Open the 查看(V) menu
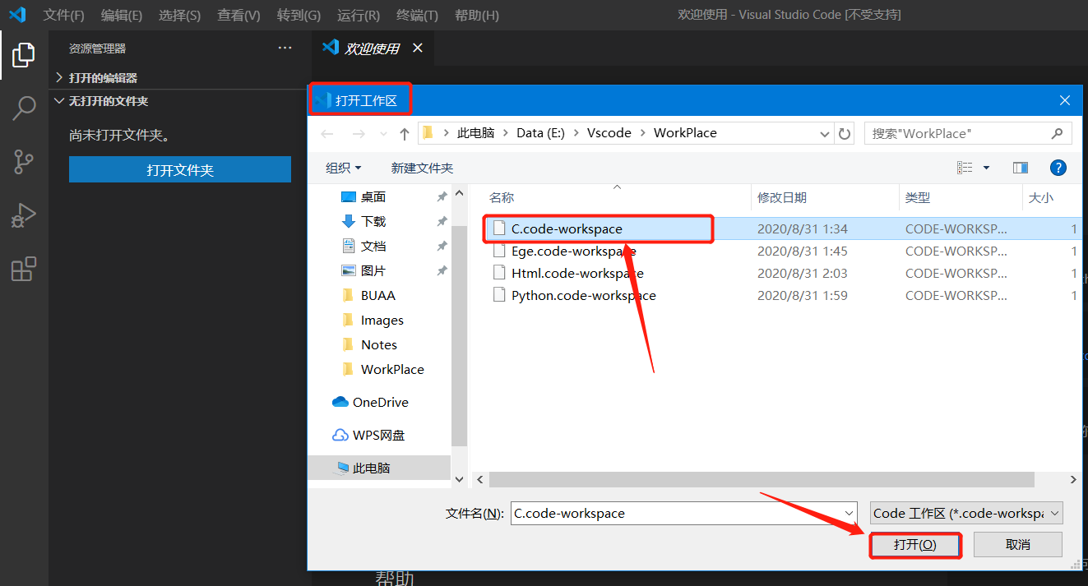 tap(238, 15)
